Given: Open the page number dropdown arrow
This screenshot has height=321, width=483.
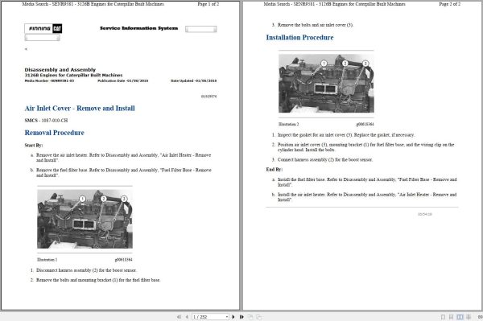Looking at the screenshot, I should [x=227, y=317].
